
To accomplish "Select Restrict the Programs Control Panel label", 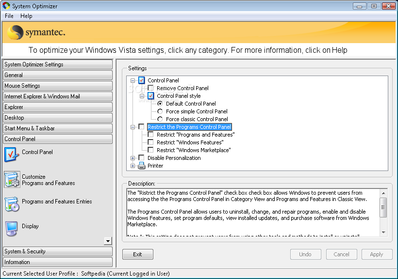I will coord(189,127).
